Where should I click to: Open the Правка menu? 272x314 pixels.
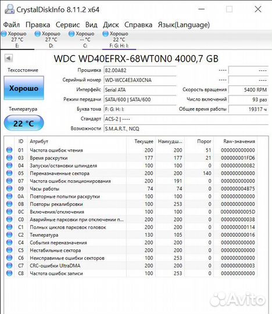pyautogui.click(x=38, y=25)
